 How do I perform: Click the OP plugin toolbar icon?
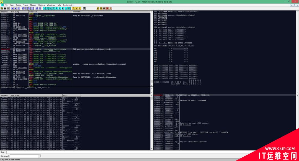pos(101,8)
